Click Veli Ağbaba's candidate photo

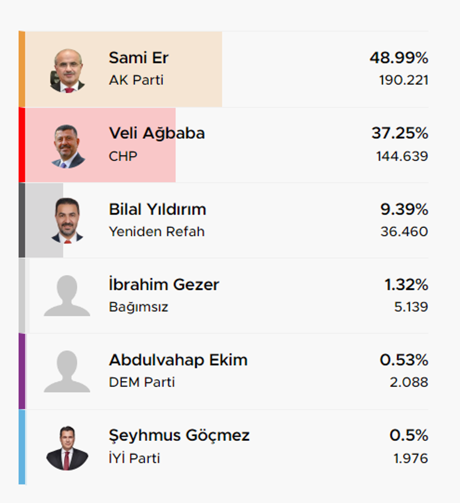[x=68, y=147]
